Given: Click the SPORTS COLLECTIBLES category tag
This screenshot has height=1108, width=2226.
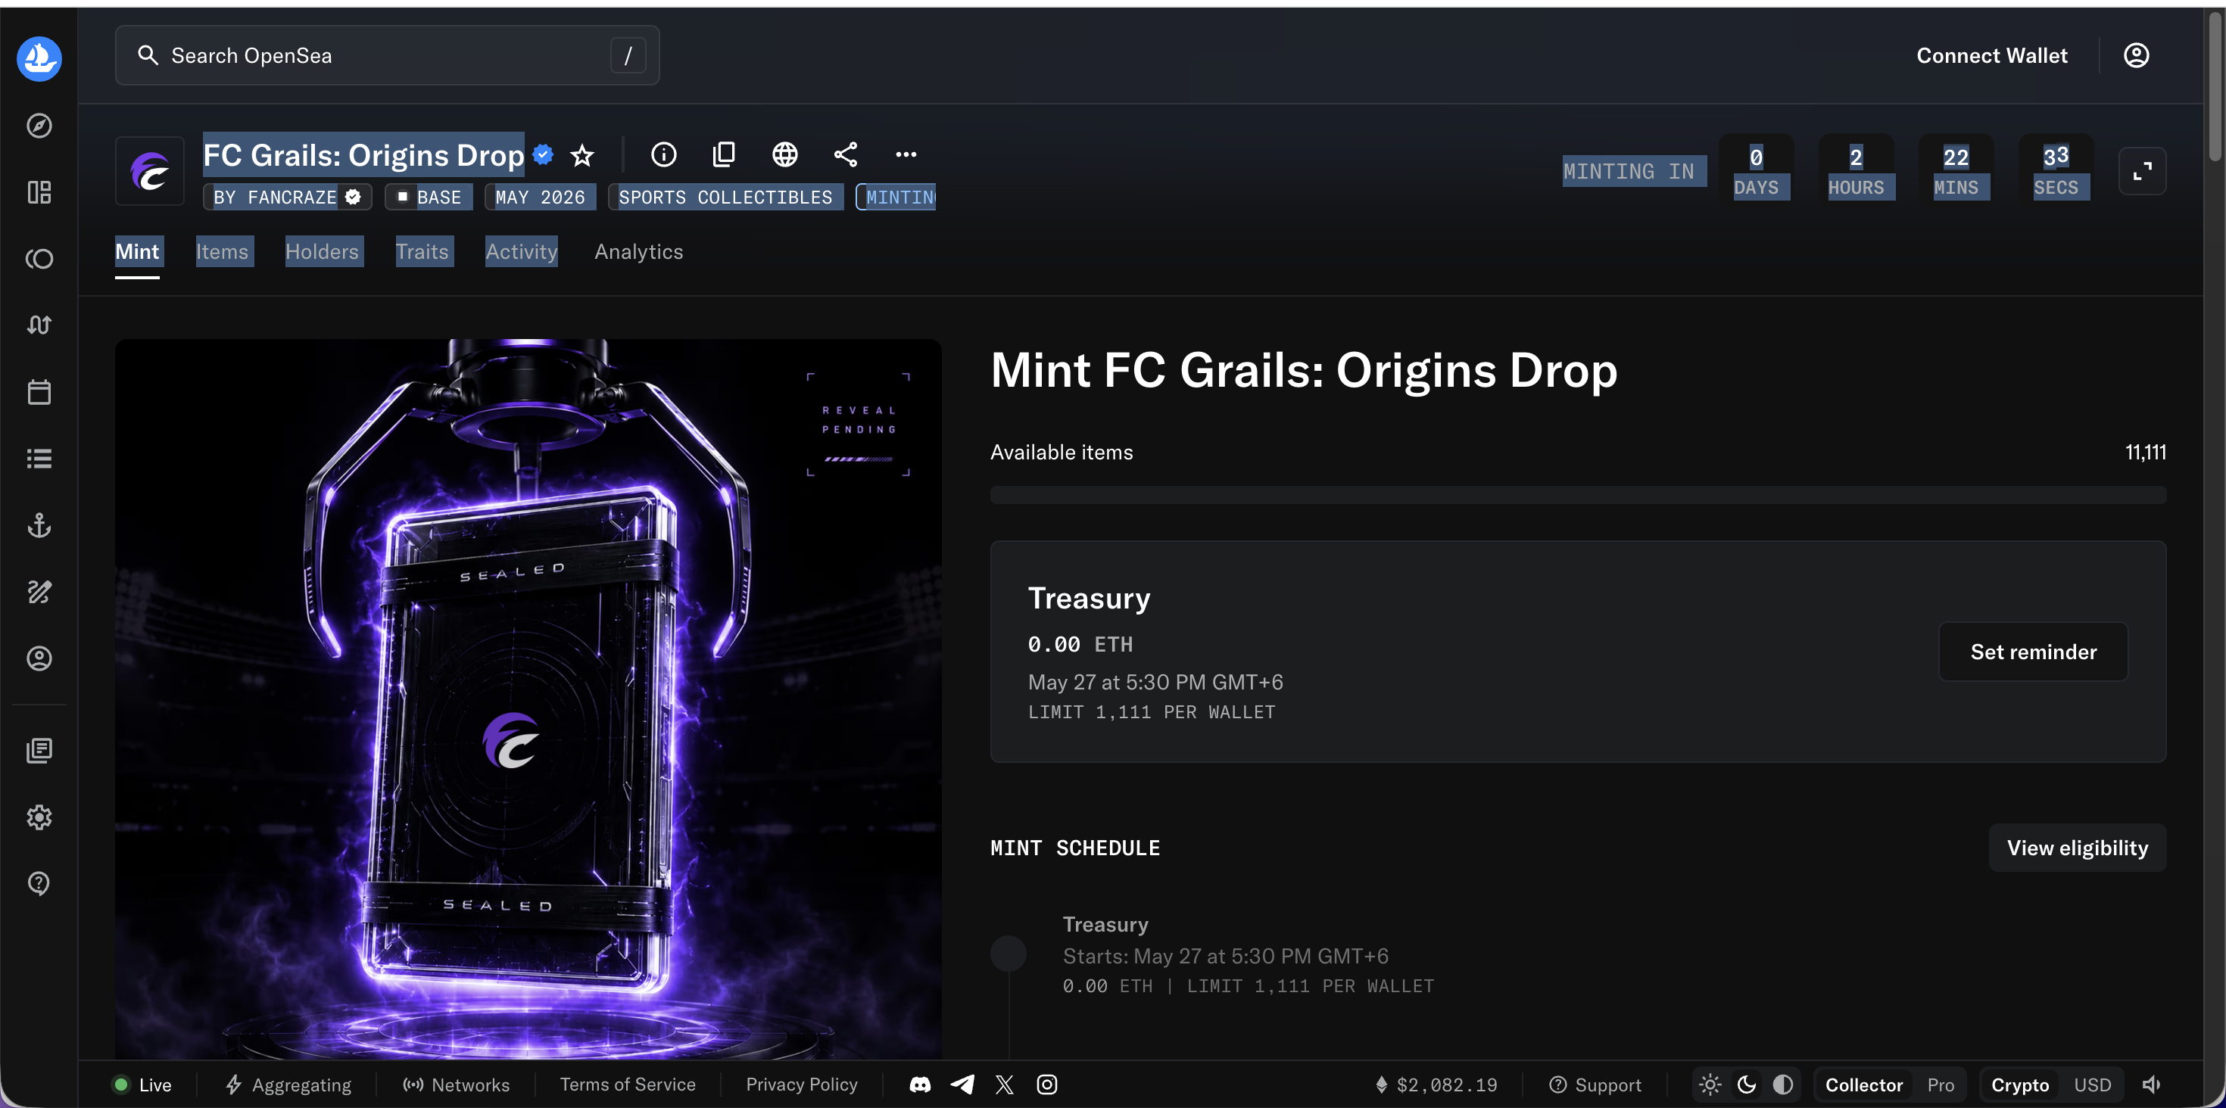Looking at the screenshot, I should click(x=725, y=197).
